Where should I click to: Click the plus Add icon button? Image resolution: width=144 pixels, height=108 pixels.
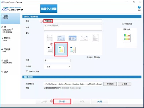pos(90,57)
